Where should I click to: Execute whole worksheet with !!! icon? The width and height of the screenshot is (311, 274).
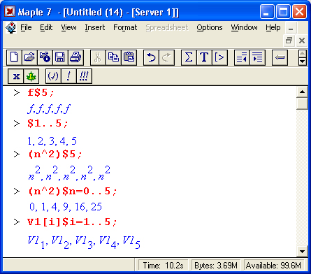(x=84, y=76)
